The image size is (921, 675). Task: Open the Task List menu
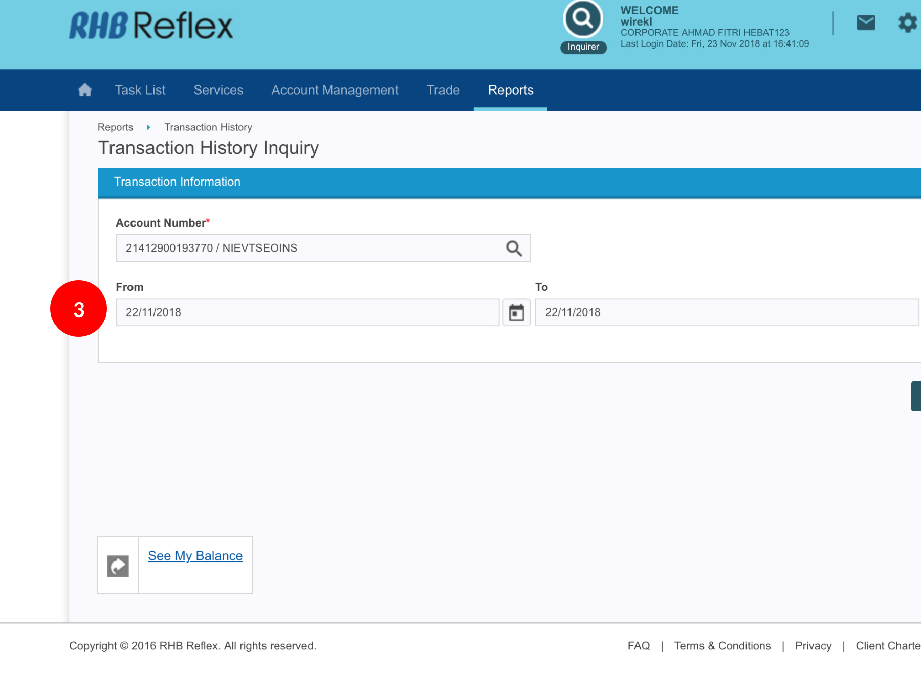point(140,90)
